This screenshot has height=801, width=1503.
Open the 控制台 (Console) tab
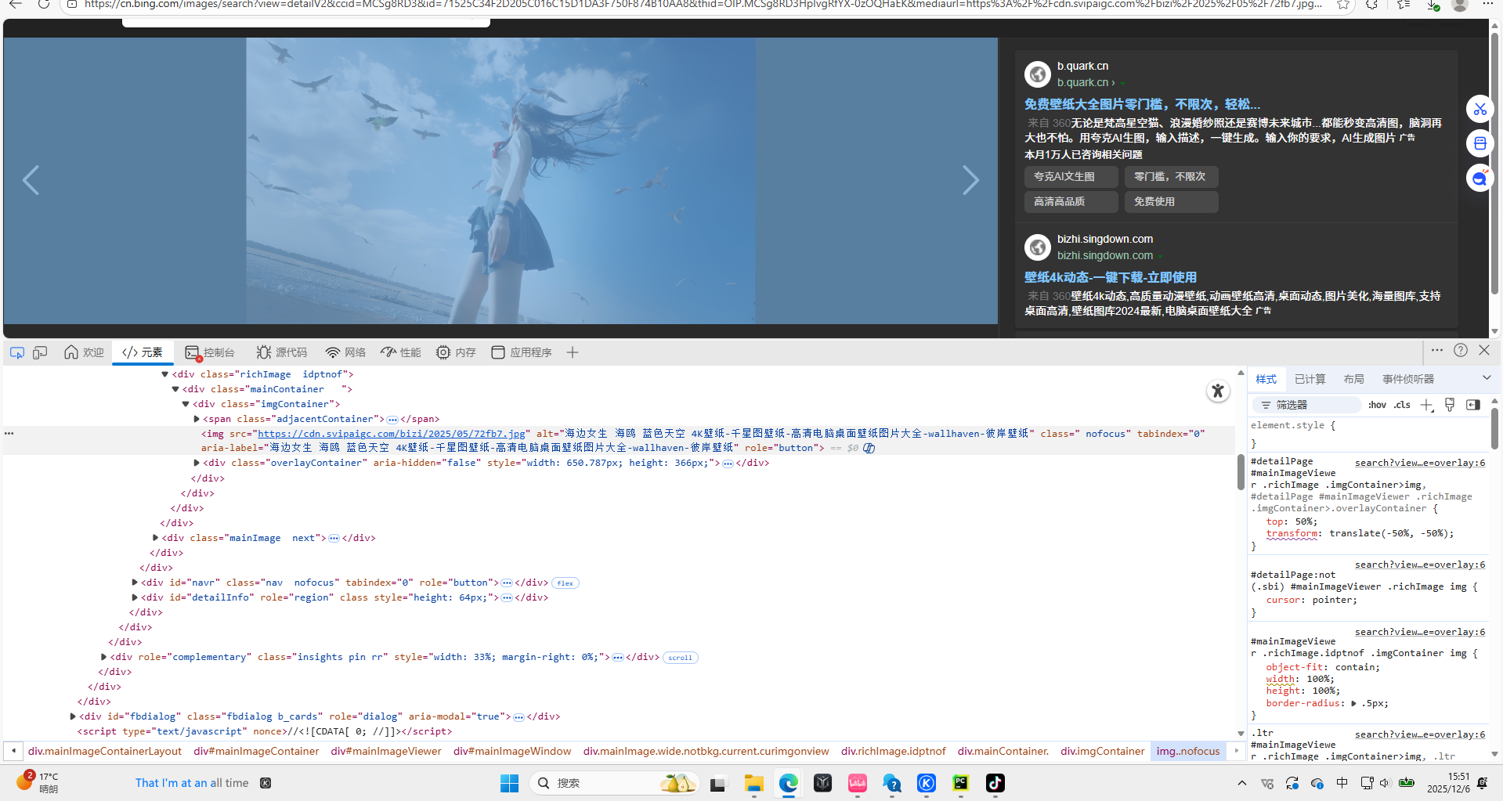pyautogui.click(x=210, y=352)
